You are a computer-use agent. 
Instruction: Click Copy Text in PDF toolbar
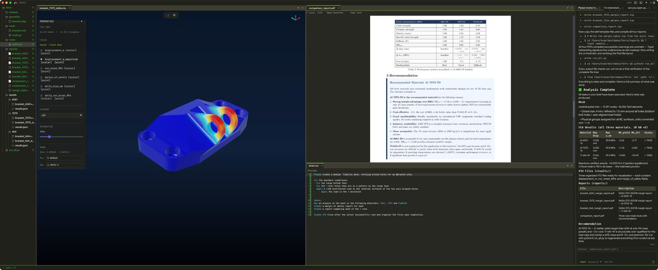356,13
